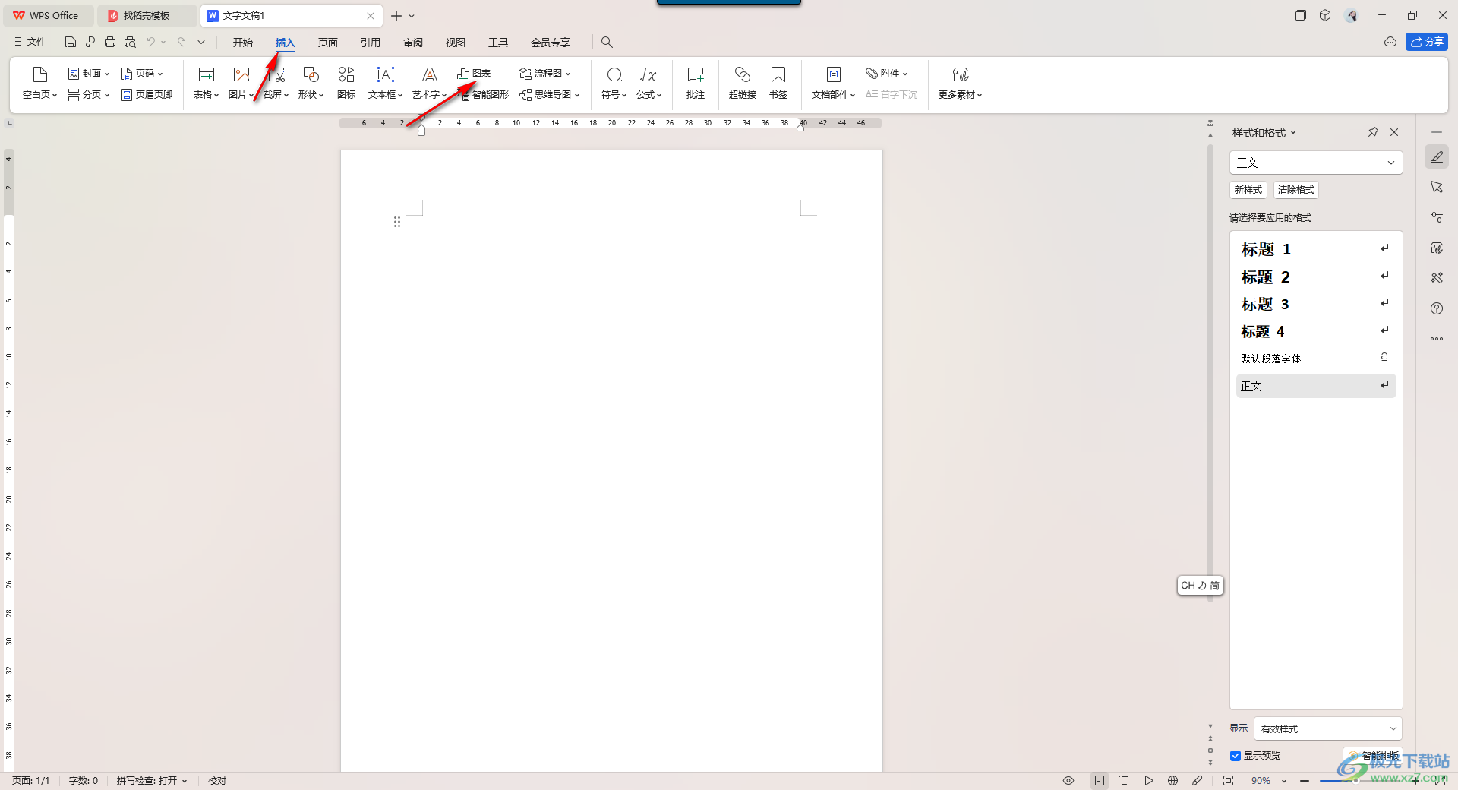Insert a 书签 bookmark

[x=778, y=83]
